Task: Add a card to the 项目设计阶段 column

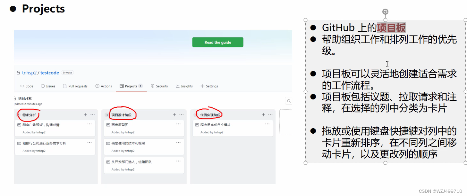Action: point(174,115)
